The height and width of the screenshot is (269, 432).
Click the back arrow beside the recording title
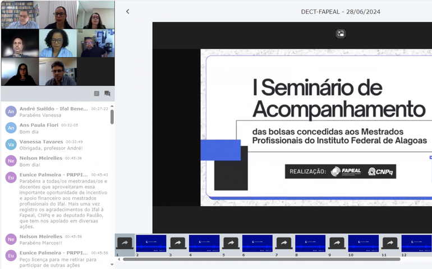(x=127, y=12)
